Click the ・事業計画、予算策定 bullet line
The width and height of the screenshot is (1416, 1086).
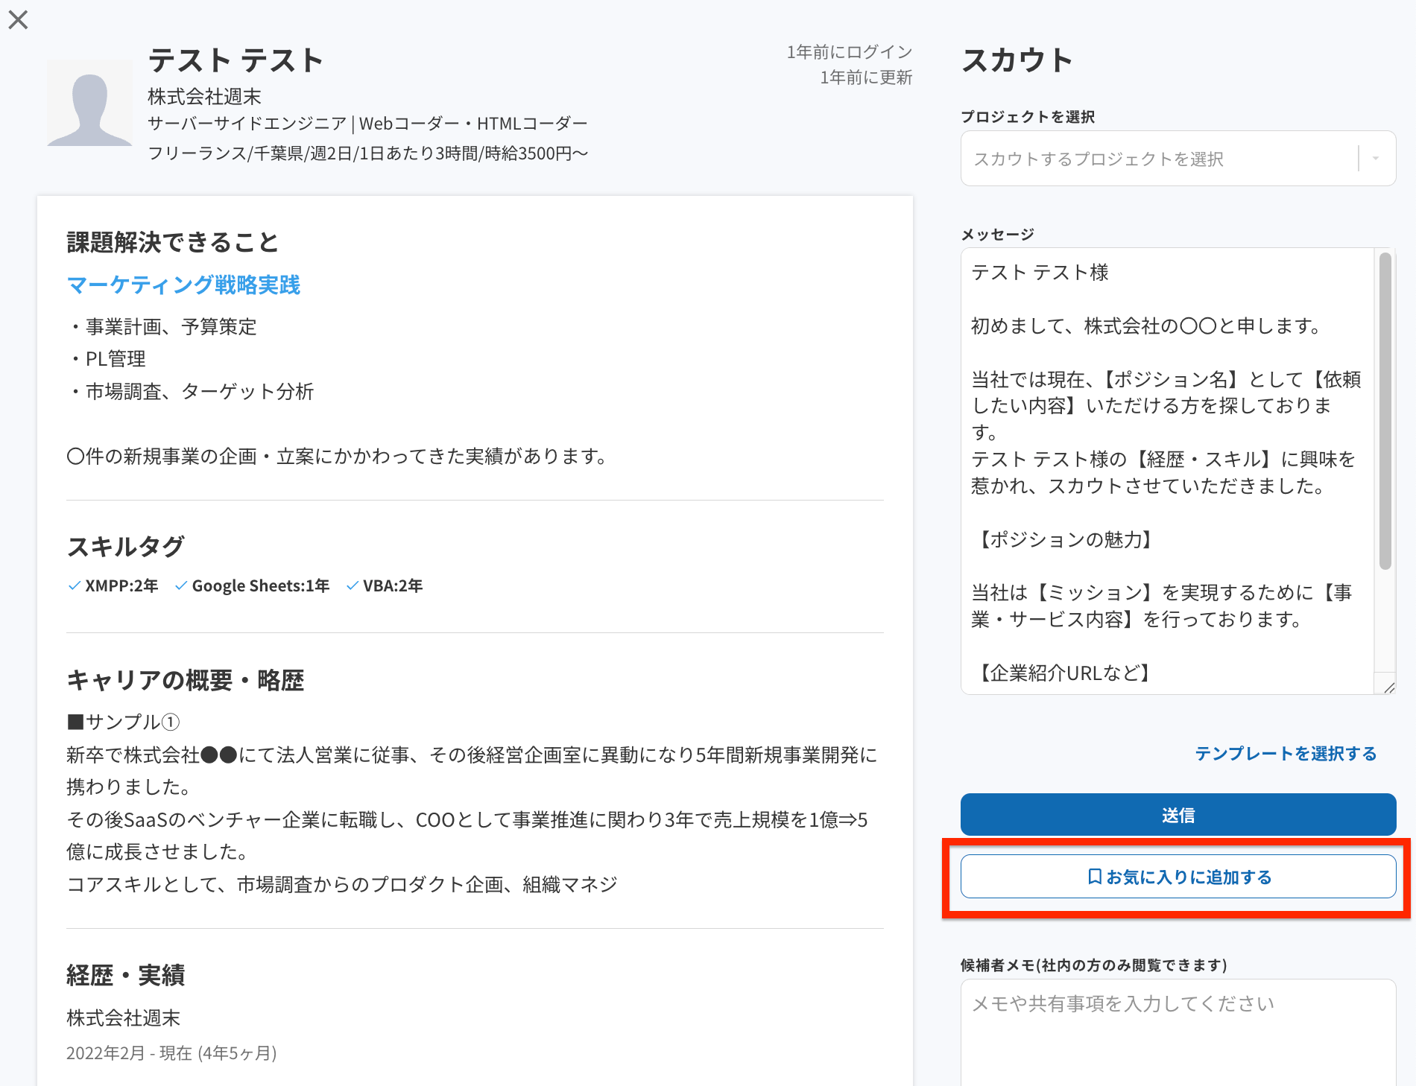(162, 327)
